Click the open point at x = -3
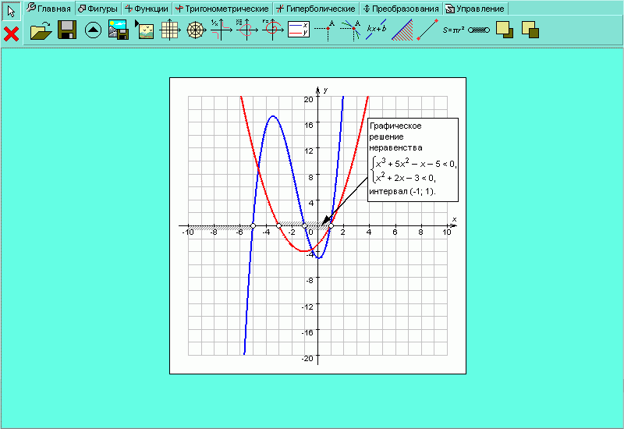The height and width of the screenshot is (429, 624). point(279,226)
